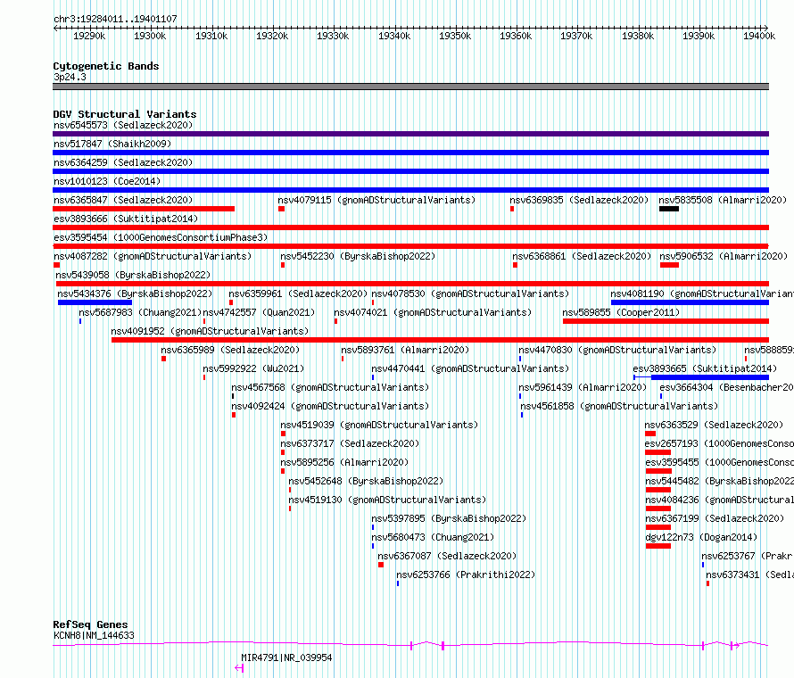Viewport: 794px width, 678px height.
Task: Click nsv5961439 (Almarri2020) label
Action: pos(583,387)
